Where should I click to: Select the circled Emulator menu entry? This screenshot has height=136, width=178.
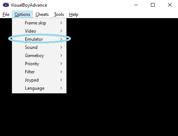(39, 39)
